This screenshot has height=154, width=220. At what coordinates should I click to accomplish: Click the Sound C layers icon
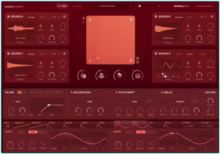(x=8, y=54)
